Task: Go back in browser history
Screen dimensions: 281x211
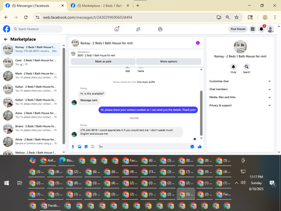Action: pyautogui.click(x=6, y=17)
